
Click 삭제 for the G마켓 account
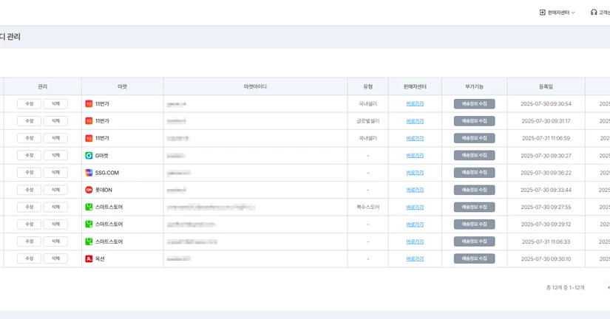55,155
